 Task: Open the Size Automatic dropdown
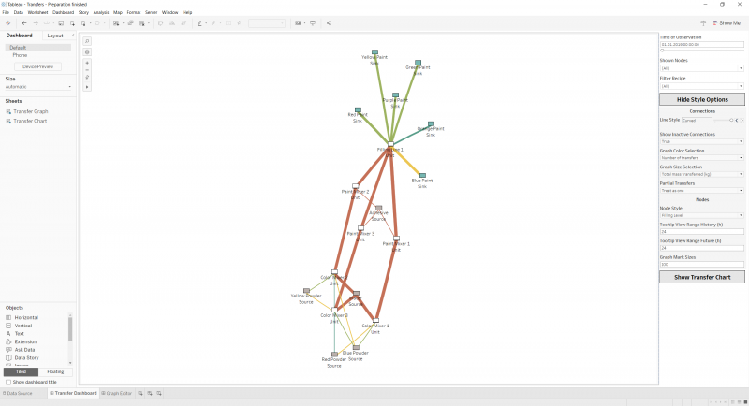point(38,87)
